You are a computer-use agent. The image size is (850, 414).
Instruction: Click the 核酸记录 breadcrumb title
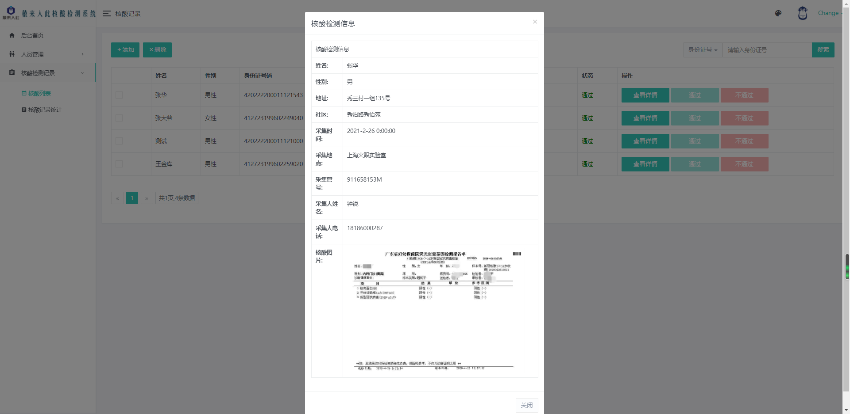point(128,14)
